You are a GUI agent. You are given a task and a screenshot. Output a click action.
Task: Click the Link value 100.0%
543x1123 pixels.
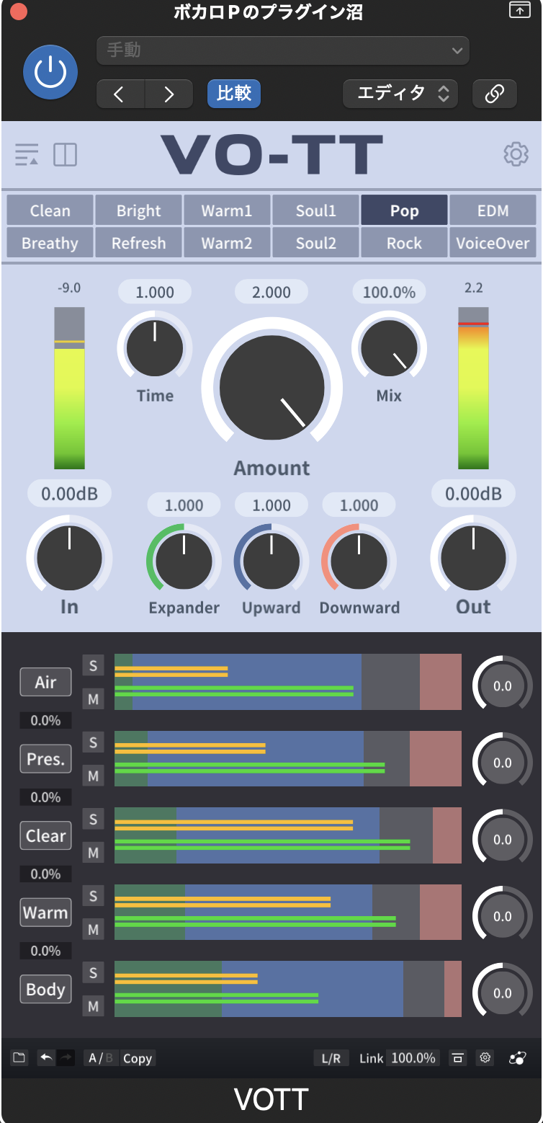coord(413,1058)
